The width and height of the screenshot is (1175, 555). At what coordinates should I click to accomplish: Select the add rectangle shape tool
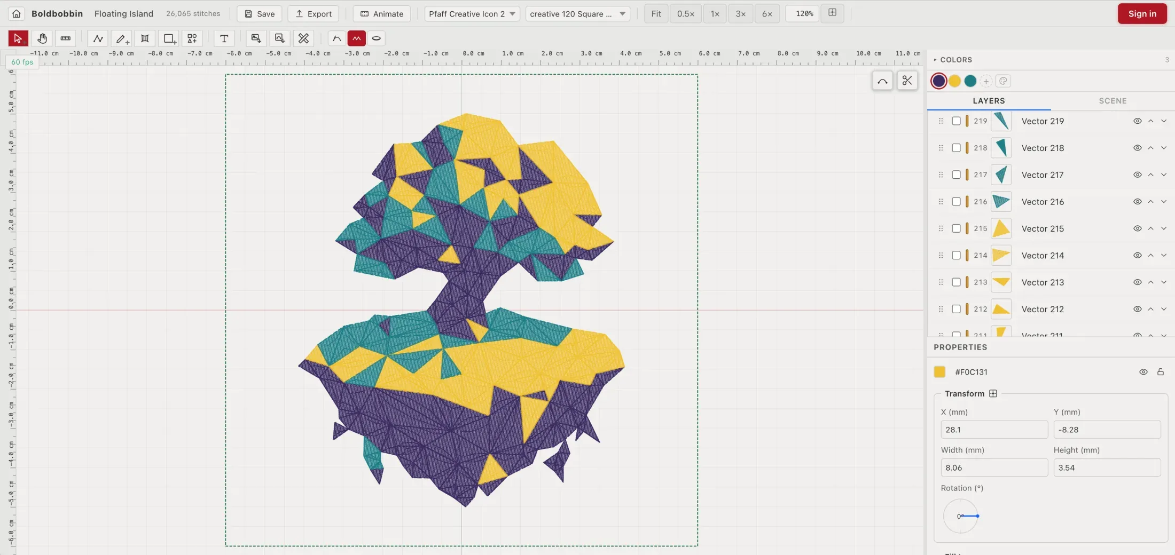[169, 38]
